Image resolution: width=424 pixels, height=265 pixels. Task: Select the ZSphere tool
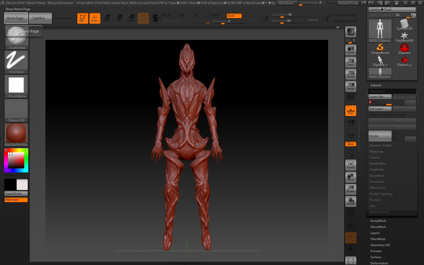[x=404, y=49]
